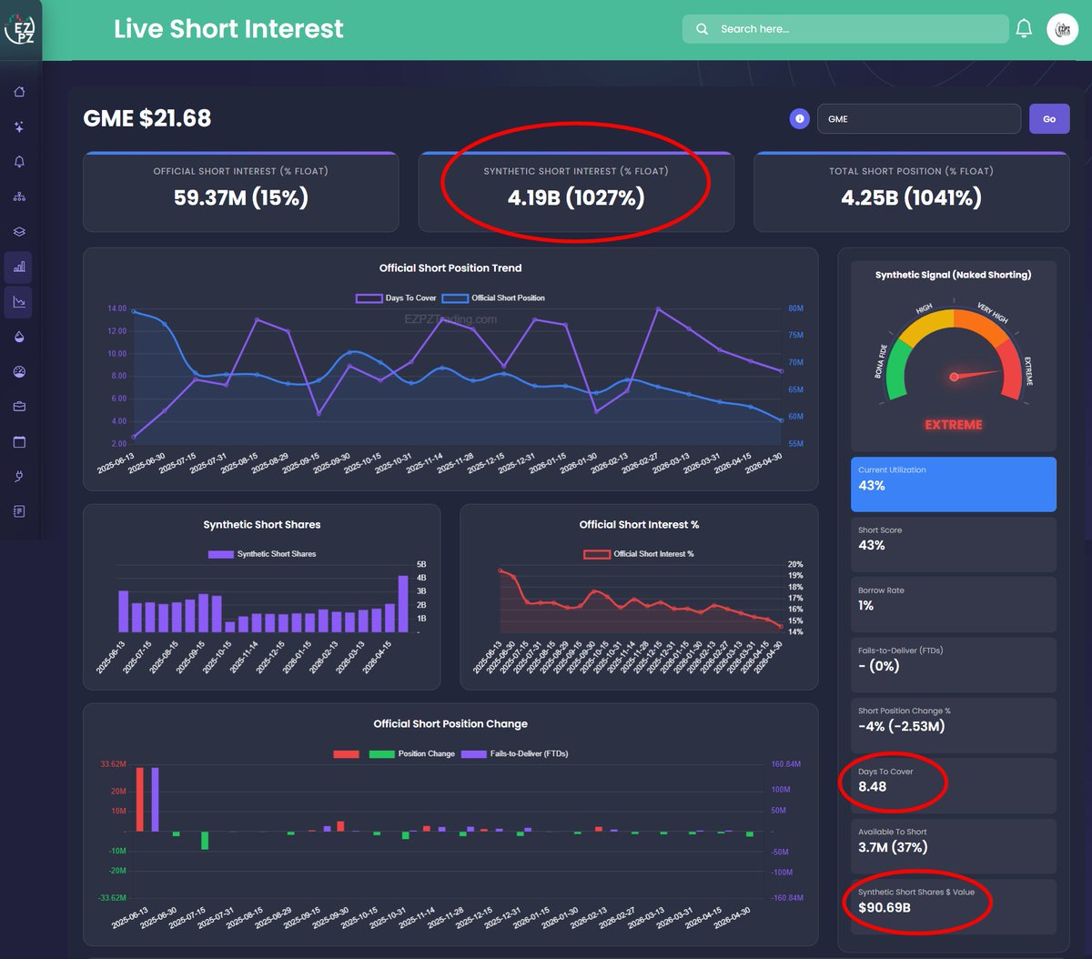
Task: Click the Official Short Position Trend chart title
Action: point(450,268)
